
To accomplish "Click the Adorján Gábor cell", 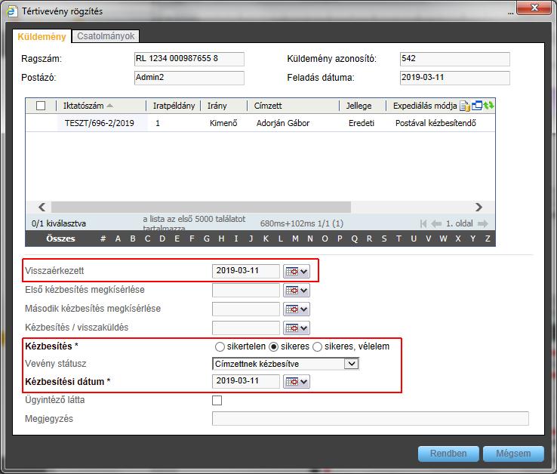I will [283, 123].
